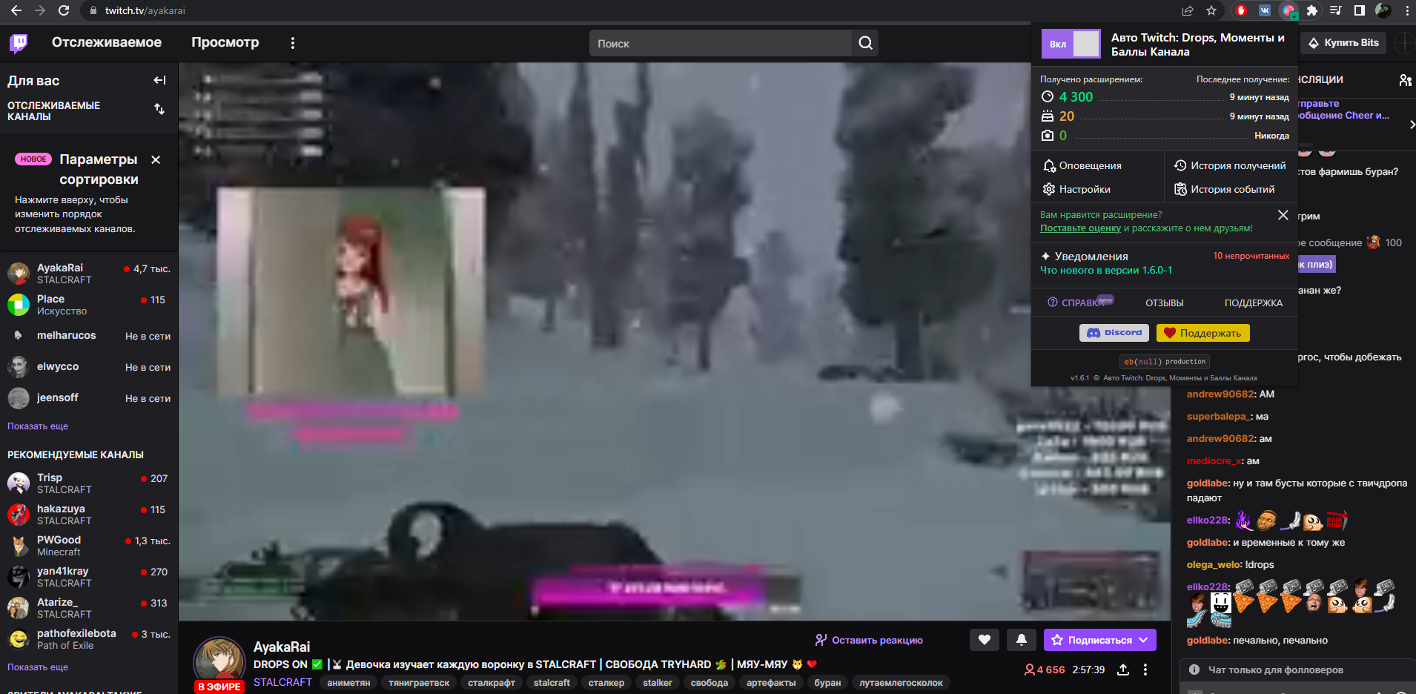Image resolution: width=1416 pixels, height=694 pixels.
Task: Click the yellow Поддержать button
Action: click(1203, 333)
